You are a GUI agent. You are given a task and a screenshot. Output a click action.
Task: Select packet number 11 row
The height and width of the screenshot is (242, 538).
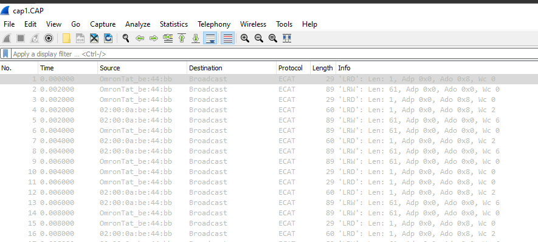point(269,182)
